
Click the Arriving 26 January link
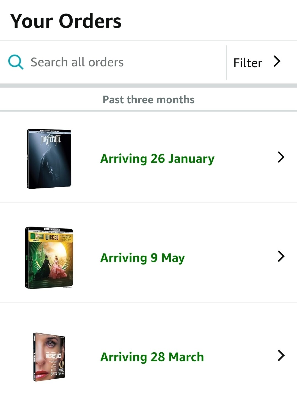(157, 159)
